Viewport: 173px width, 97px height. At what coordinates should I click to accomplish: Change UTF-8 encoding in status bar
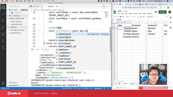point(86,88)
